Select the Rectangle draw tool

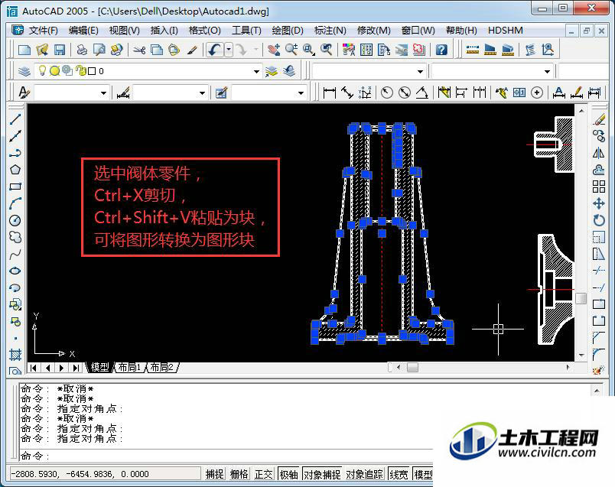coord(15,187)
